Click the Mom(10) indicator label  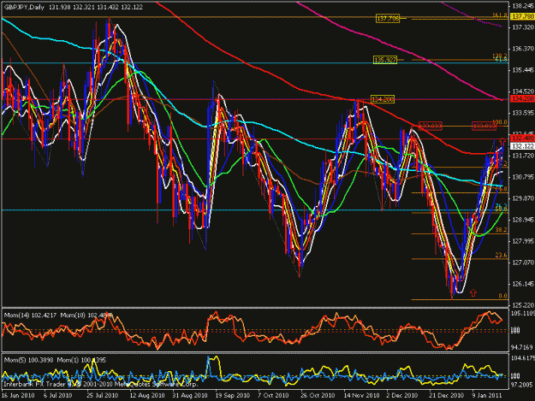point(86,315)
